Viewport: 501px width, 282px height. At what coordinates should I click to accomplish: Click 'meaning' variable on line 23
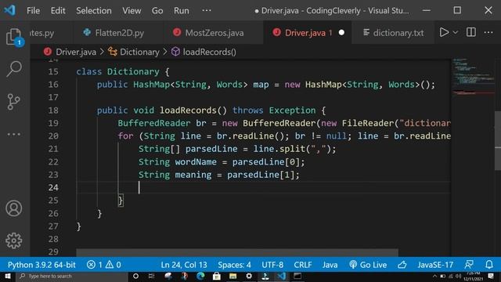click(193, 175)
